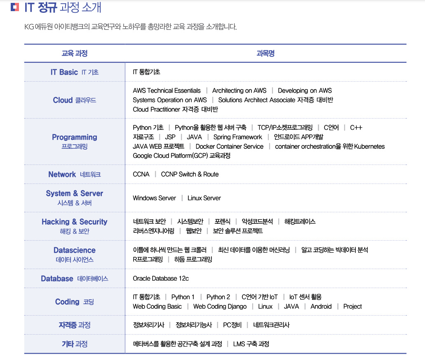Click 이틀에 하나씩 만드는 웹 크롤러
This screenshot has height=359, width=425.
(170, 250)
